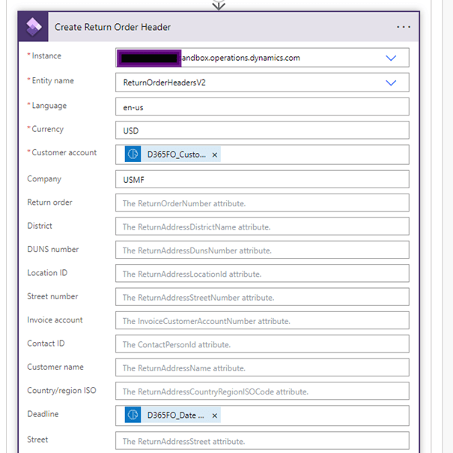Viewport: 453px width, 453px height.
Task: Click the Language field containing en-us
Action: pos(262,107)
